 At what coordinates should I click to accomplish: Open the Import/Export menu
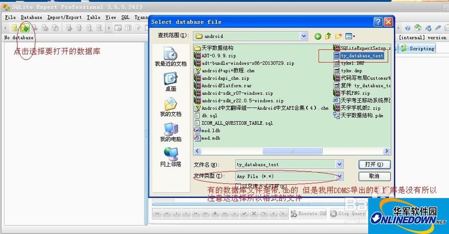[x=64, y=18]
